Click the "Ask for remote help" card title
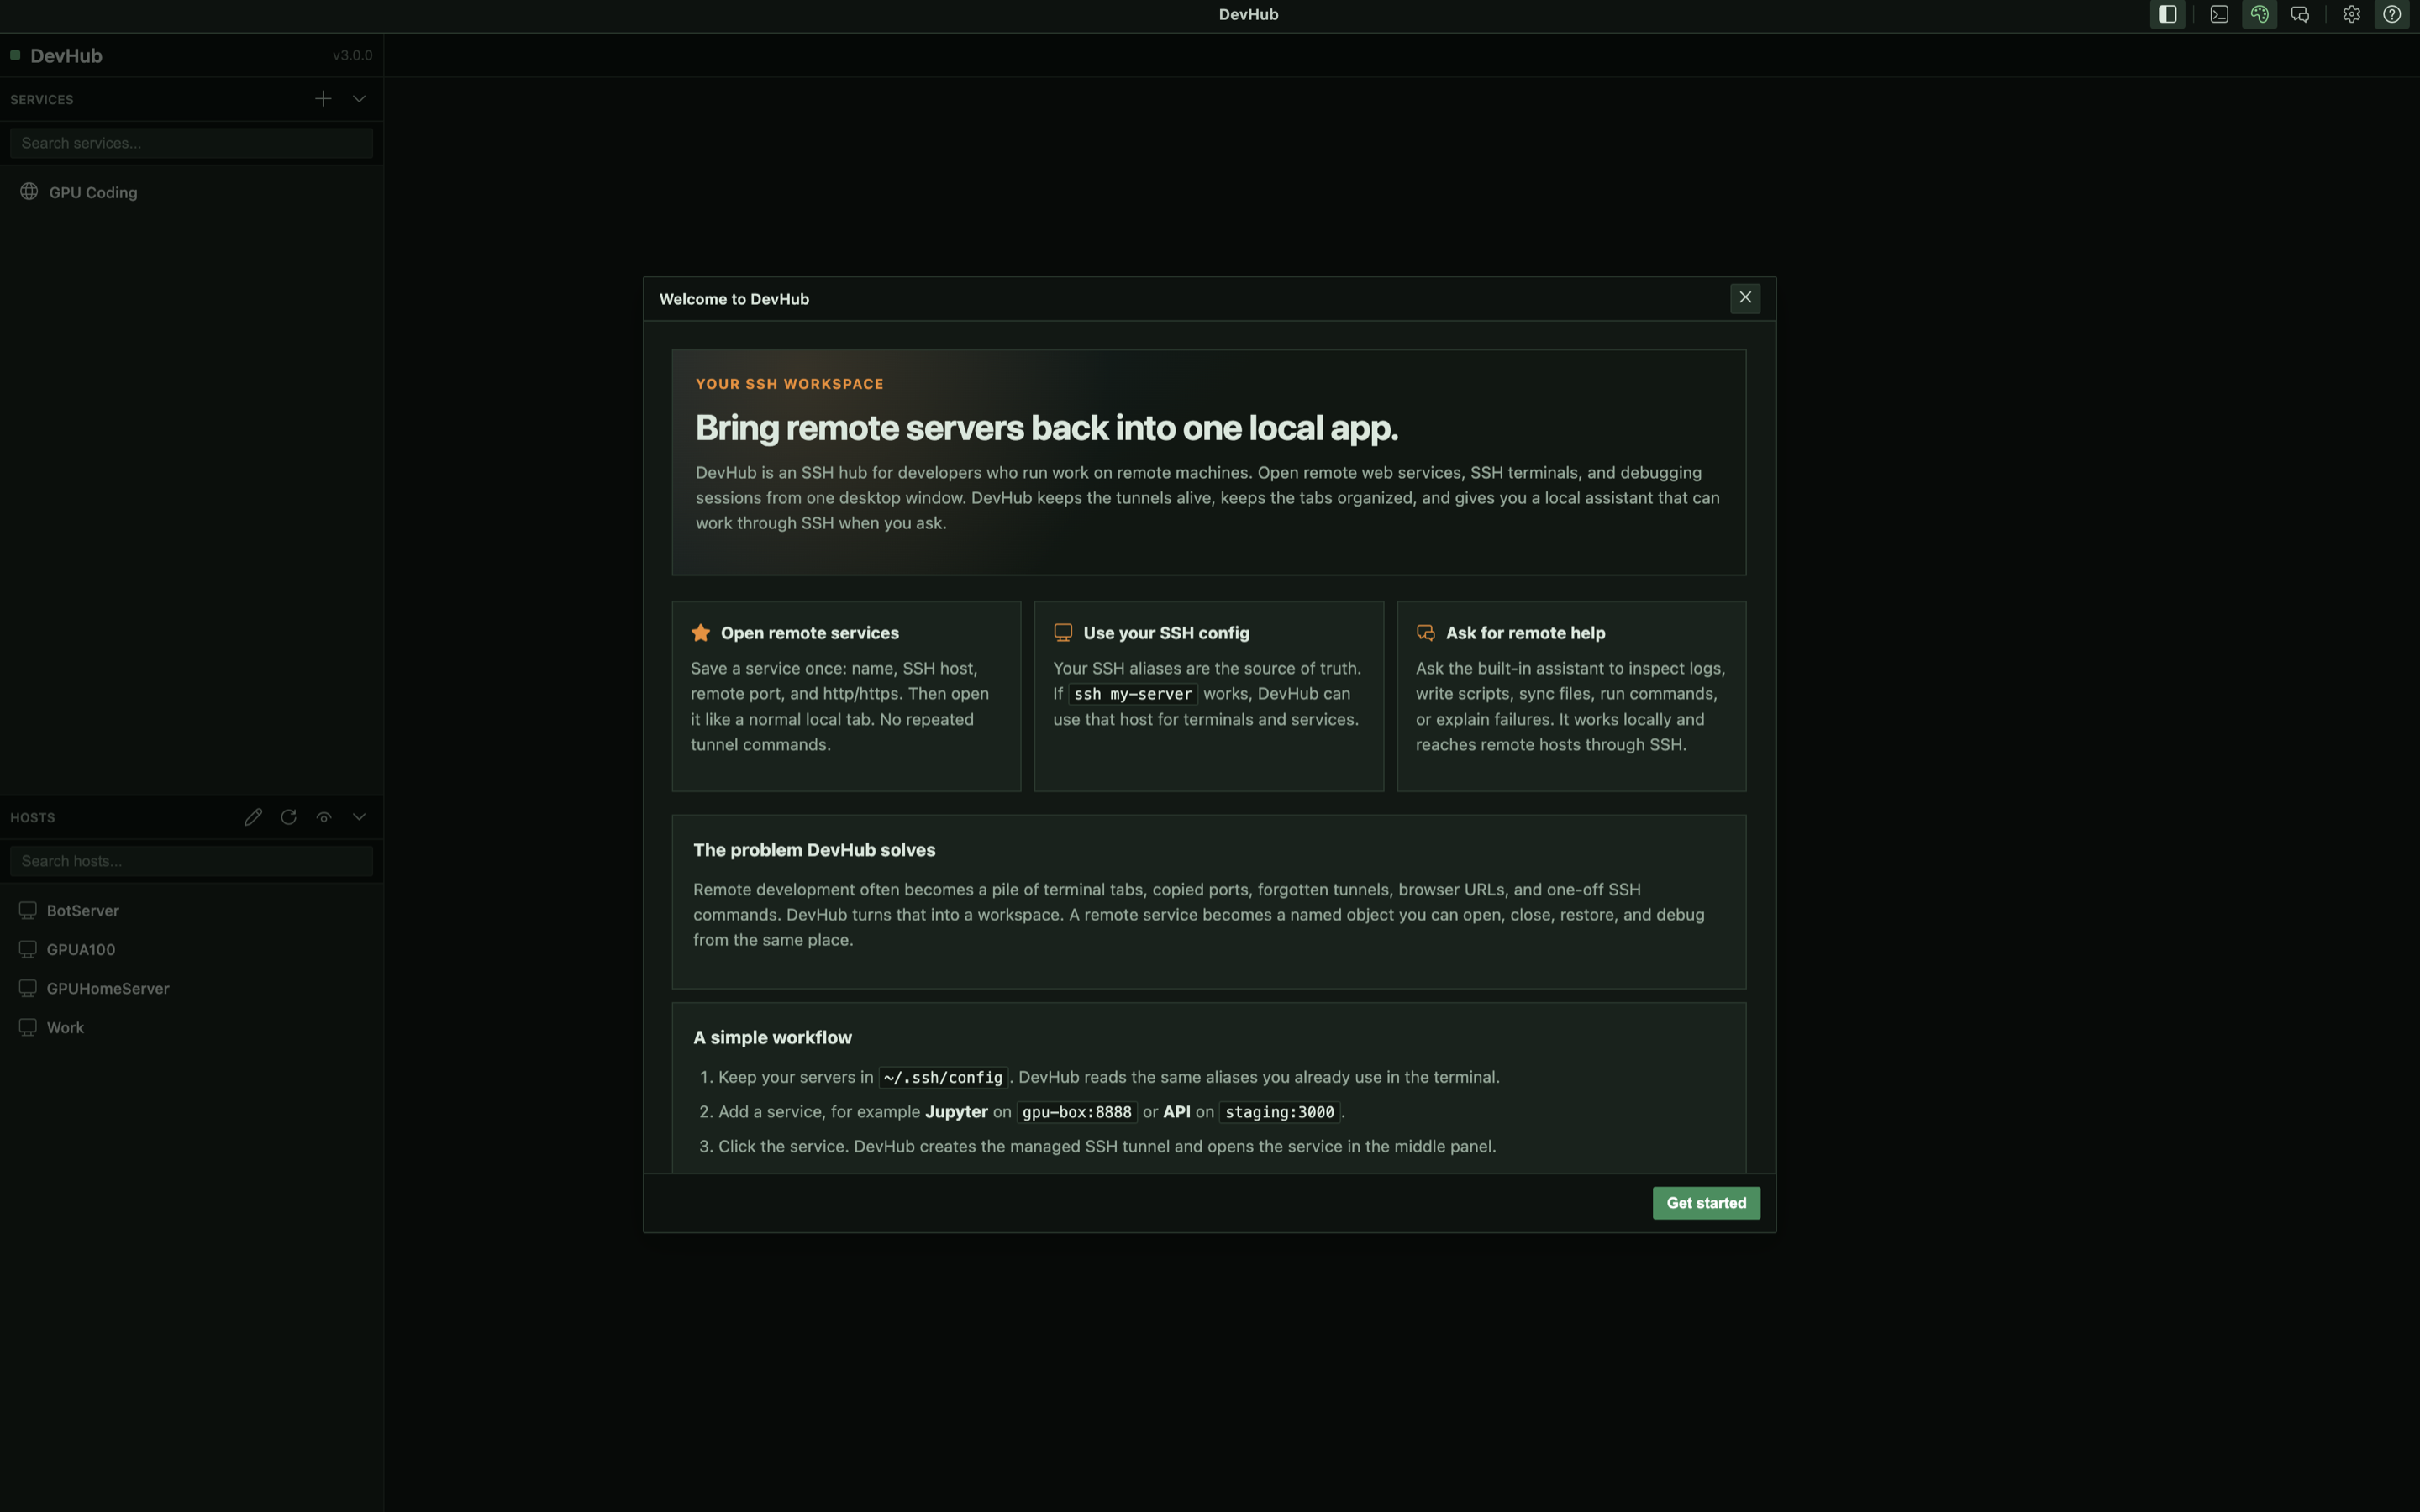The height and width of the screenshot is (1512, 2420). pyautogui.click(x=1525, y=633)
